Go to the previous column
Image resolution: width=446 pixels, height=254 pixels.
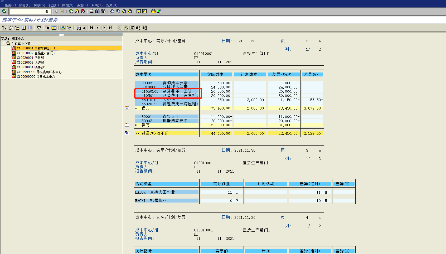point(98,28)
